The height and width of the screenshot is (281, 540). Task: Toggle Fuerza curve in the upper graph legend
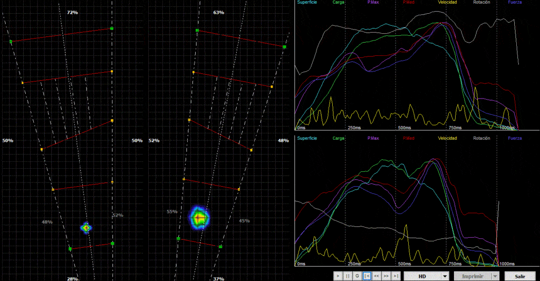tap(516, 3)
